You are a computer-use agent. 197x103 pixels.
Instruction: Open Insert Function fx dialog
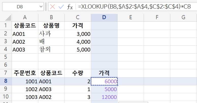[x=70, y=7]
